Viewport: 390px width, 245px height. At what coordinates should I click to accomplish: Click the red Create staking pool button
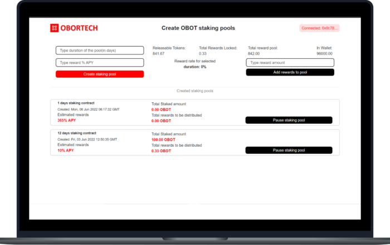coord(100,74)
